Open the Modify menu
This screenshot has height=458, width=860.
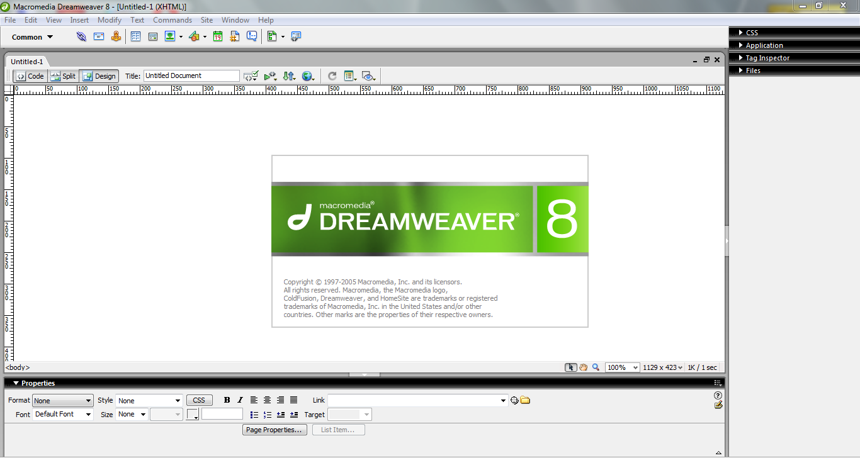tap(110, 20)
